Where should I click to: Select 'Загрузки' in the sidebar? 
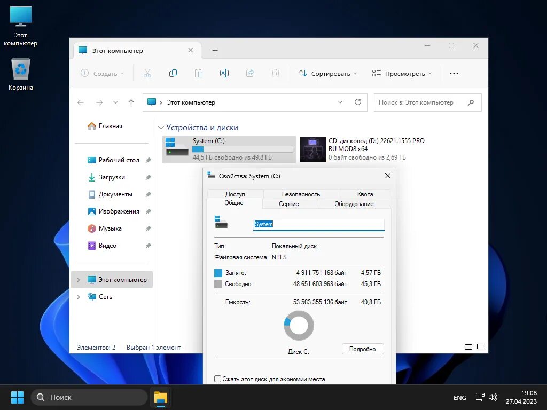[112, 177]
